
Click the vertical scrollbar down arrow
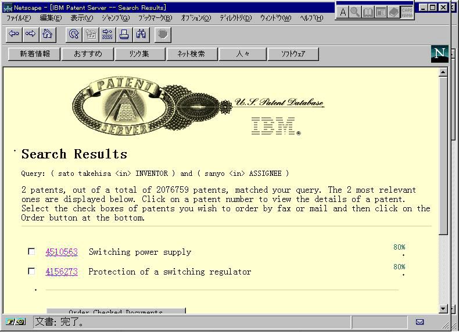[443, 308]
